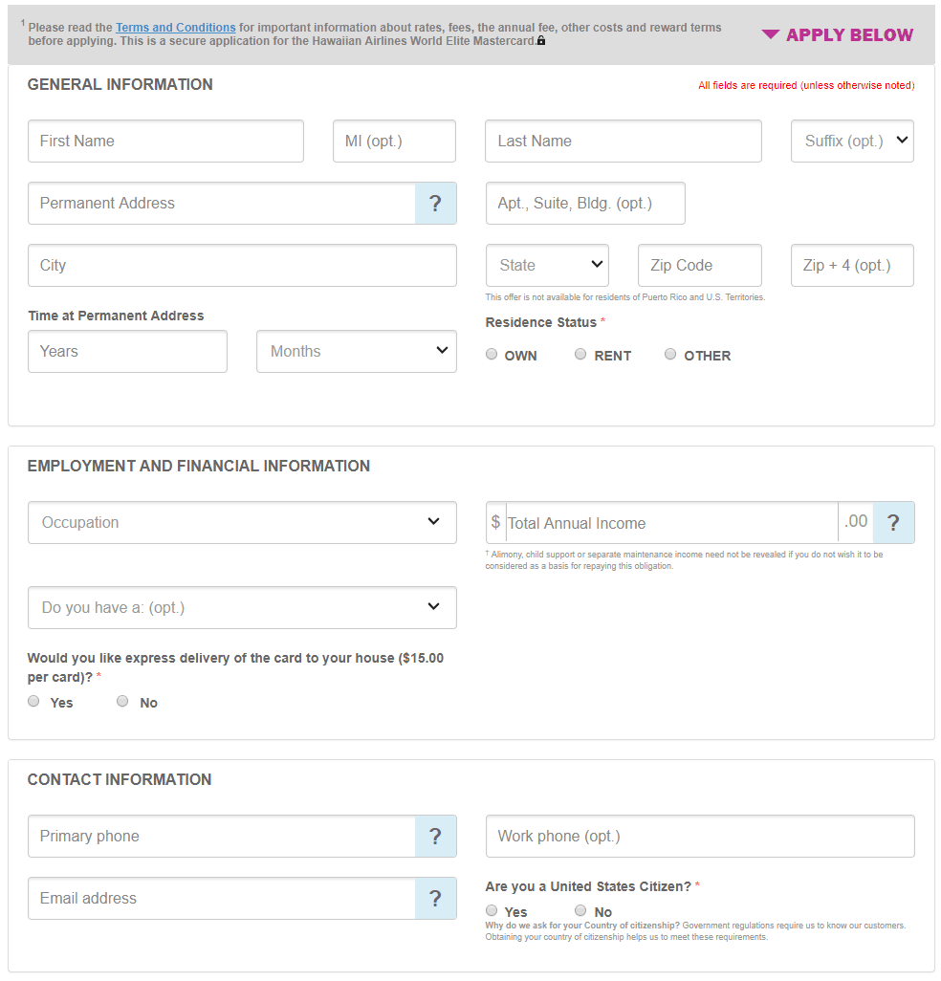
Task: Click help icon beside Primary phone
Action: click(435, 837)
